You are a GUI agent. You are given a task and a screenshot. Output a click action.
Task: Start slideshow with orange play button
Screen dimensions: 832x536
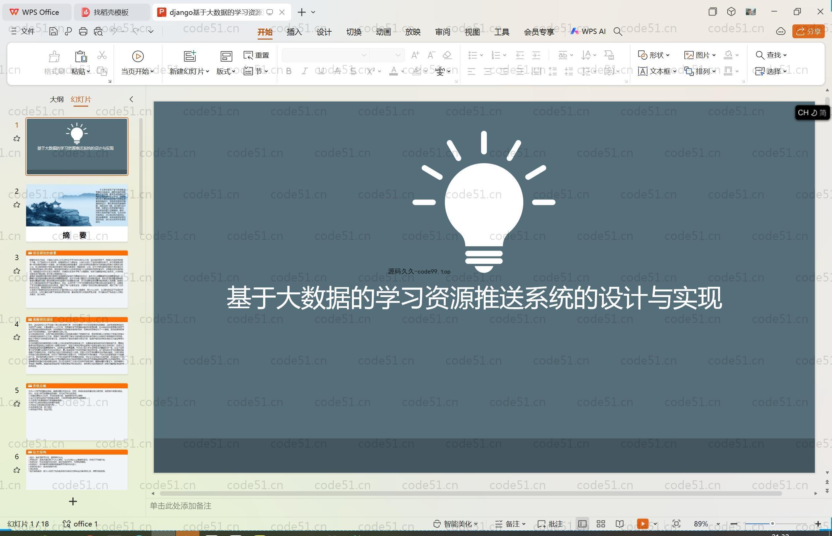(642, 524)
